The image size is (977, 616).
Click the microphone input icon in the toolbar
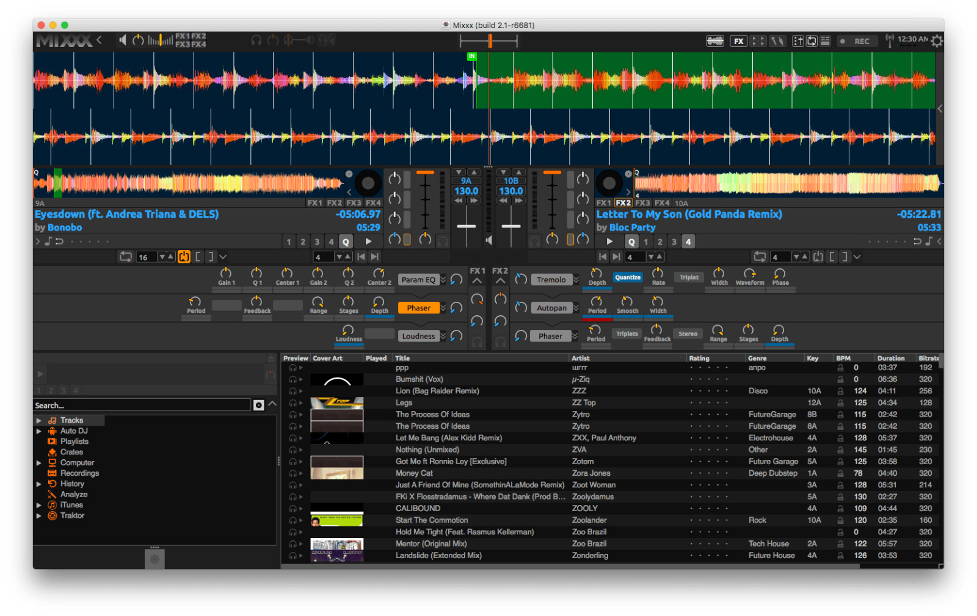(x=778, y=40)
